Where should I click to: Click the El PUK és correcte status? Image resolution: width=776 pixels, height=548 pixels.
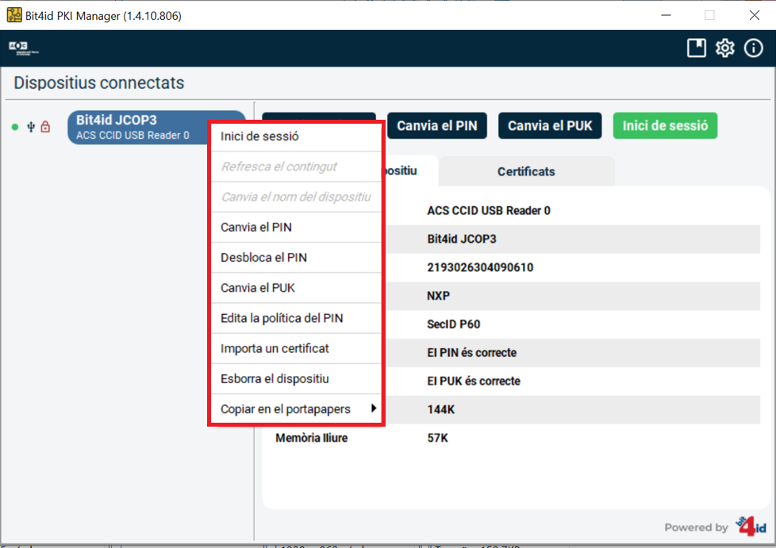pyautogui.click(x=474, y=381)
